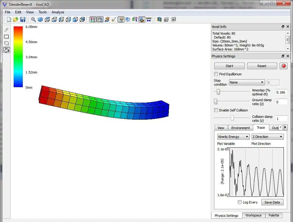293x222 pixels.
Task: Expand the Kinetic Energy plot variable dropdown
Action: [x=233, y=137]
